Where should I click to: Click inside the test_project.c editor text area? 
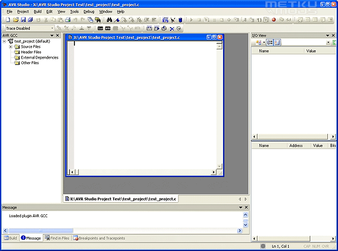[145, 105]
